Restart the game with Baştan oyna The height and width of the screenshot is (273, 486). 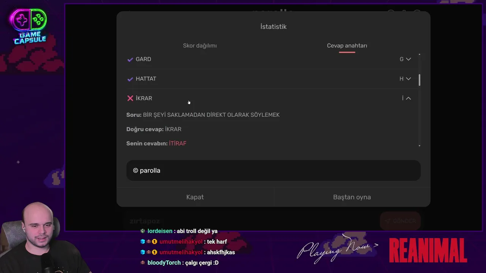352,197
